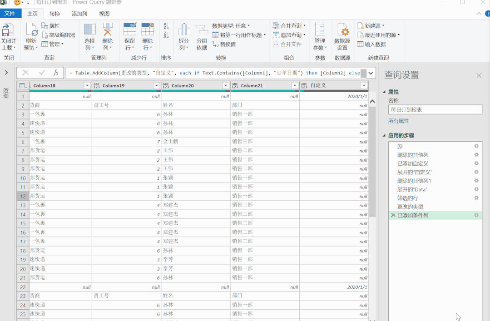The width and height of the screenshot is (490, 321).
Task: Open 管理 dropdown in query group
Action: [x=53, y=44]
